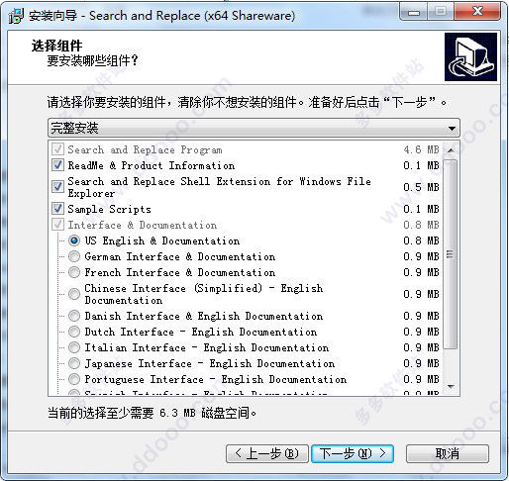Go back with 上一步(B) button
This screenshot has height=481, width=509.
click(x=267, y=453)
